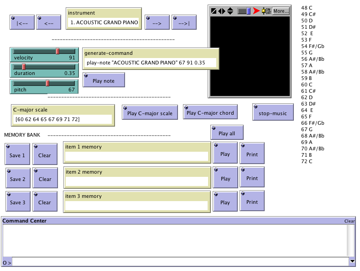Click the item 2 memory input field

click(136, 181)
